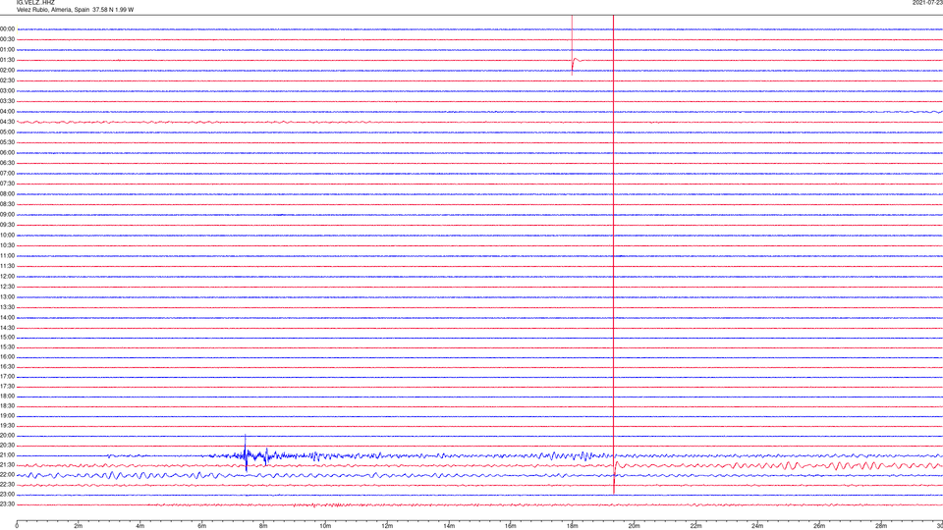The image size is (943, 530).
Task: Click the tall red vertical spike line
Action: click(x=613, y=255)
